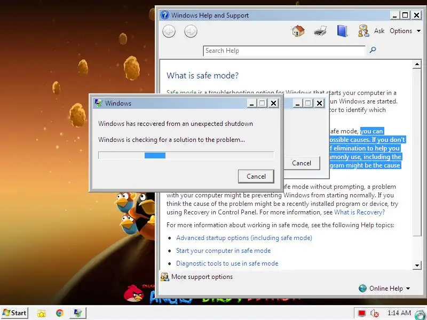Minimize the front Windows dialog
Image resolution: width=427 pixels, height=320 pixels.
[x=251, y=103]
